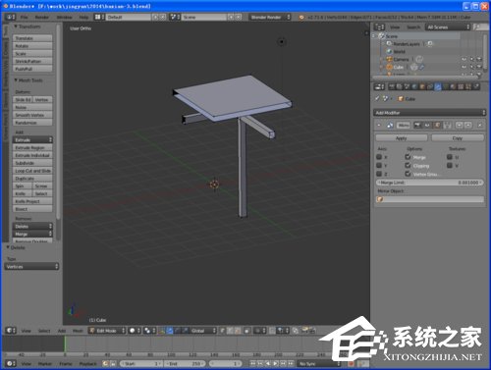Image resolution: width=491 pixels, height=370 pixels.
Task: Enable Textures V checkbox
Action: pyautogui.click(x=450, y=165)
